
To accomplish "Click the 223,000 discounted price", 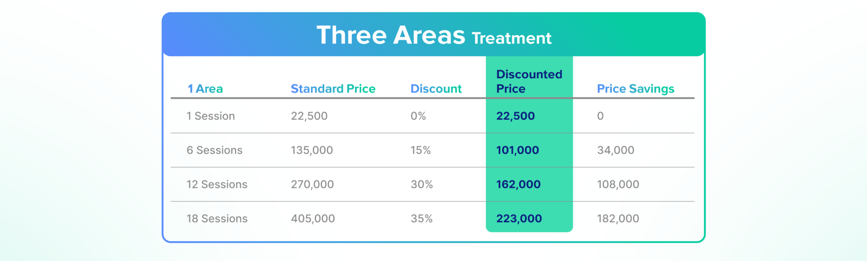I will click(519, 219).
